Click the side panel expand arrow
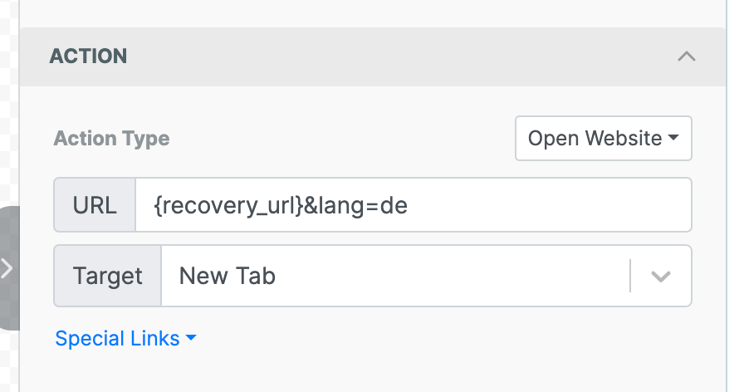This screenshot has width=744, height=392. [7, 268]
